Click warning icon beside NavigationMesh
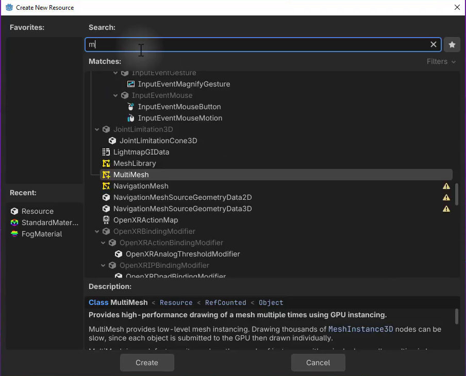The width and height of the screenshot is (466, 376). 446,186
